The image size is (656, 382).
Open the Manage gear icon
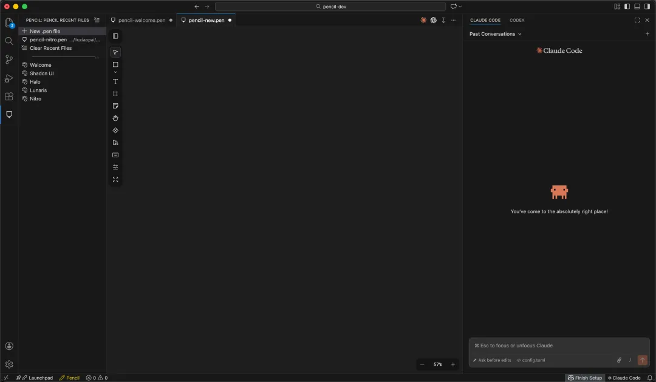pyautogui.click(x=9, y=364)
